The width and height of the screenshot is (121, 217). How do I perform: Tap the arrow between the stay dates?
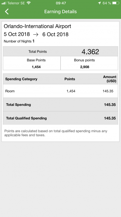36,35
